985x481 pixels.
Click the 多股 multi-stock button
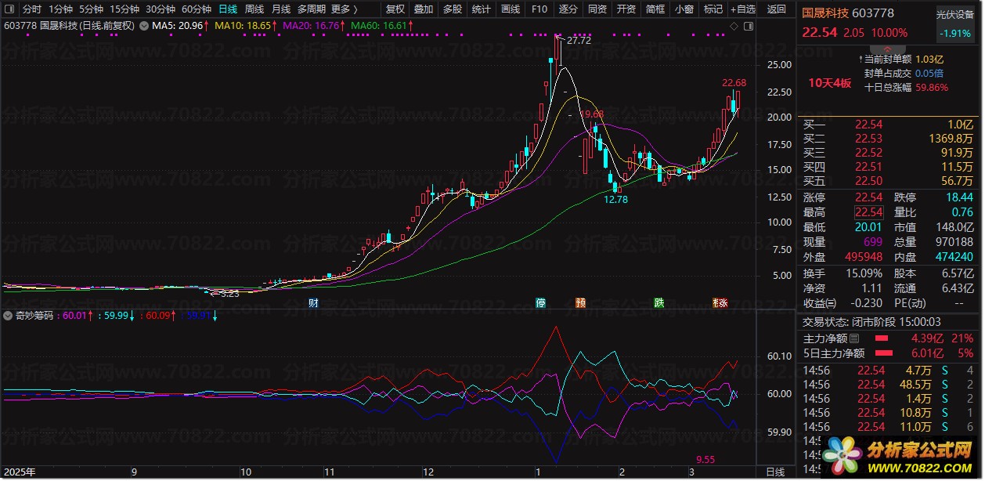click(453, 9)
